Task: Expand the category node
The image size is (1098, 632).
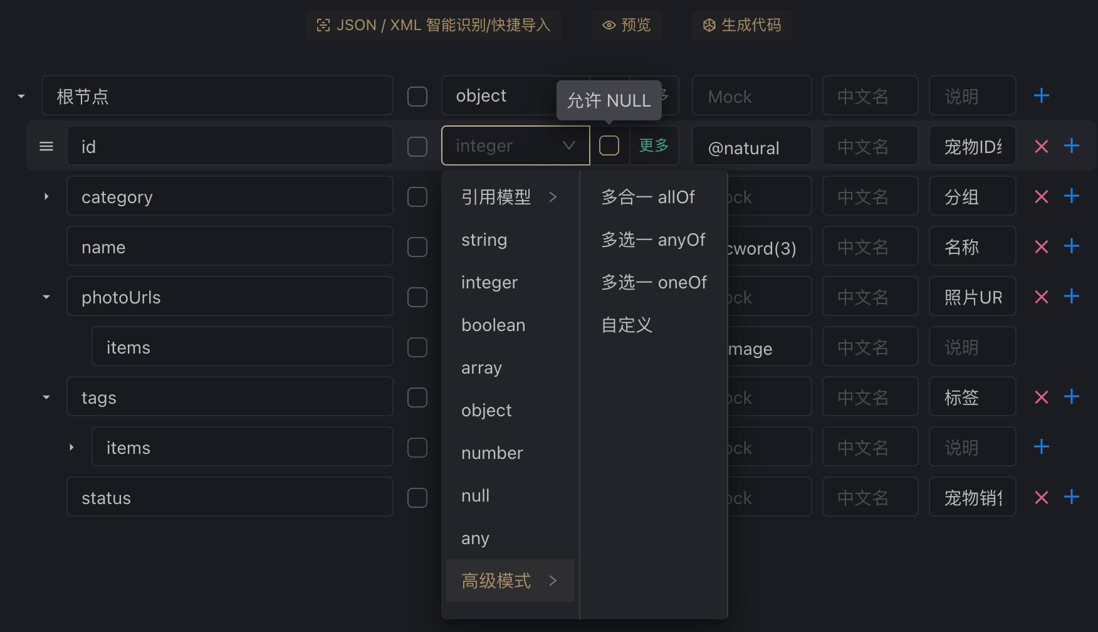Action: [46, 196]
